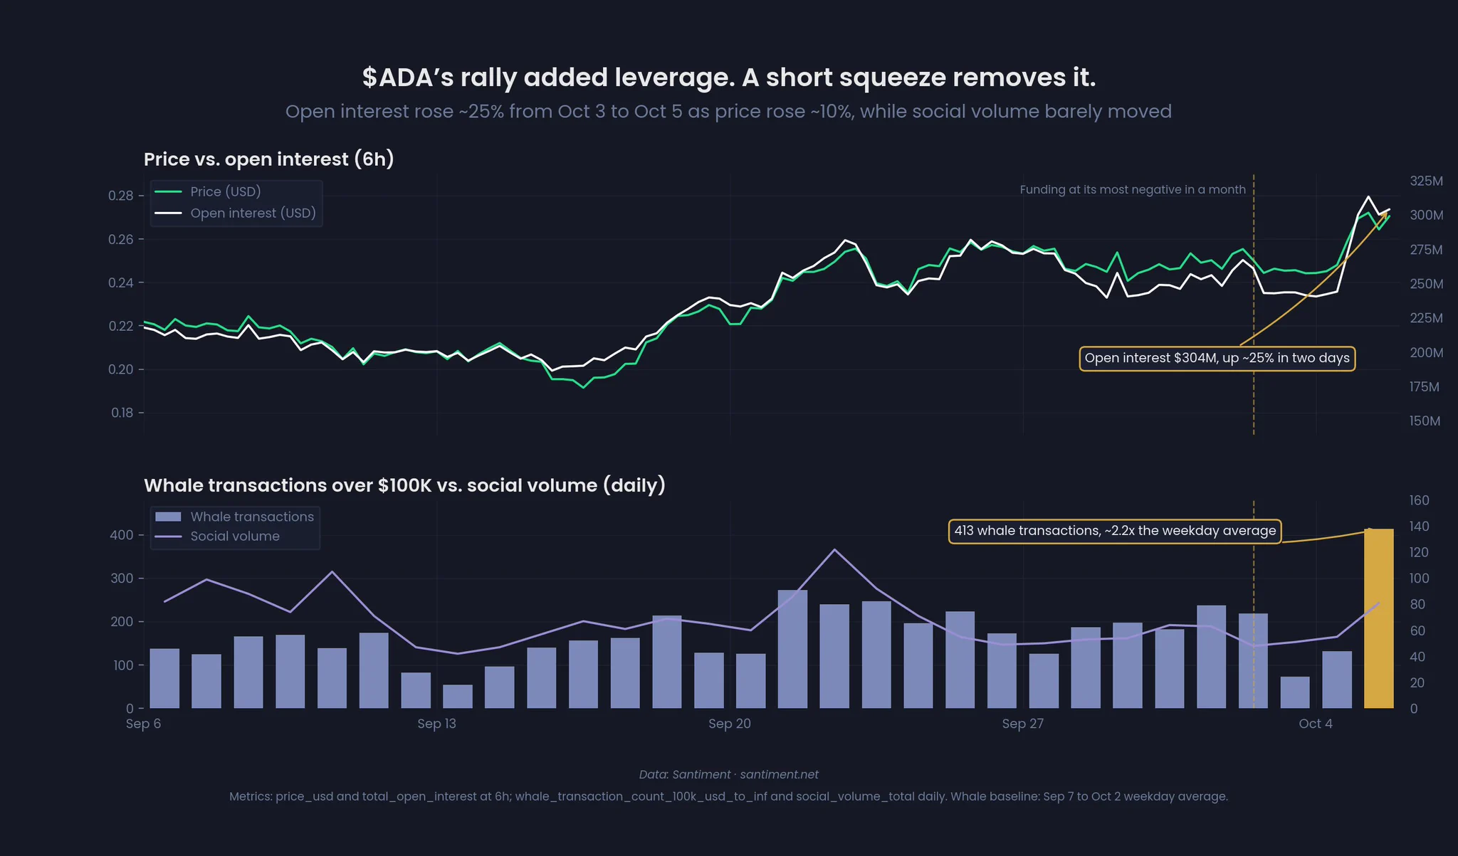Click the Whale transactions legend bar swatch
Screen dimensions: 1458x856
pyautogui.click(x=169, y=517)
